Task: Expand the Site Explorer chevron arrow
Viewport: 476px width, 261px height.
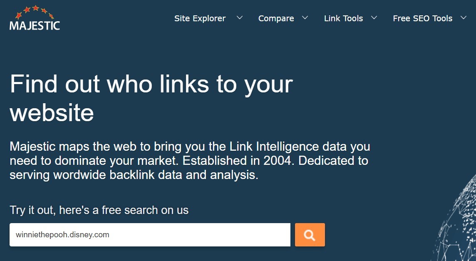Action: [240, 18]
